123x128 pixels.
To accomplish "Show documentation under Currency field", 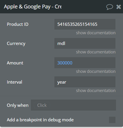I will [x=96, y=52].
